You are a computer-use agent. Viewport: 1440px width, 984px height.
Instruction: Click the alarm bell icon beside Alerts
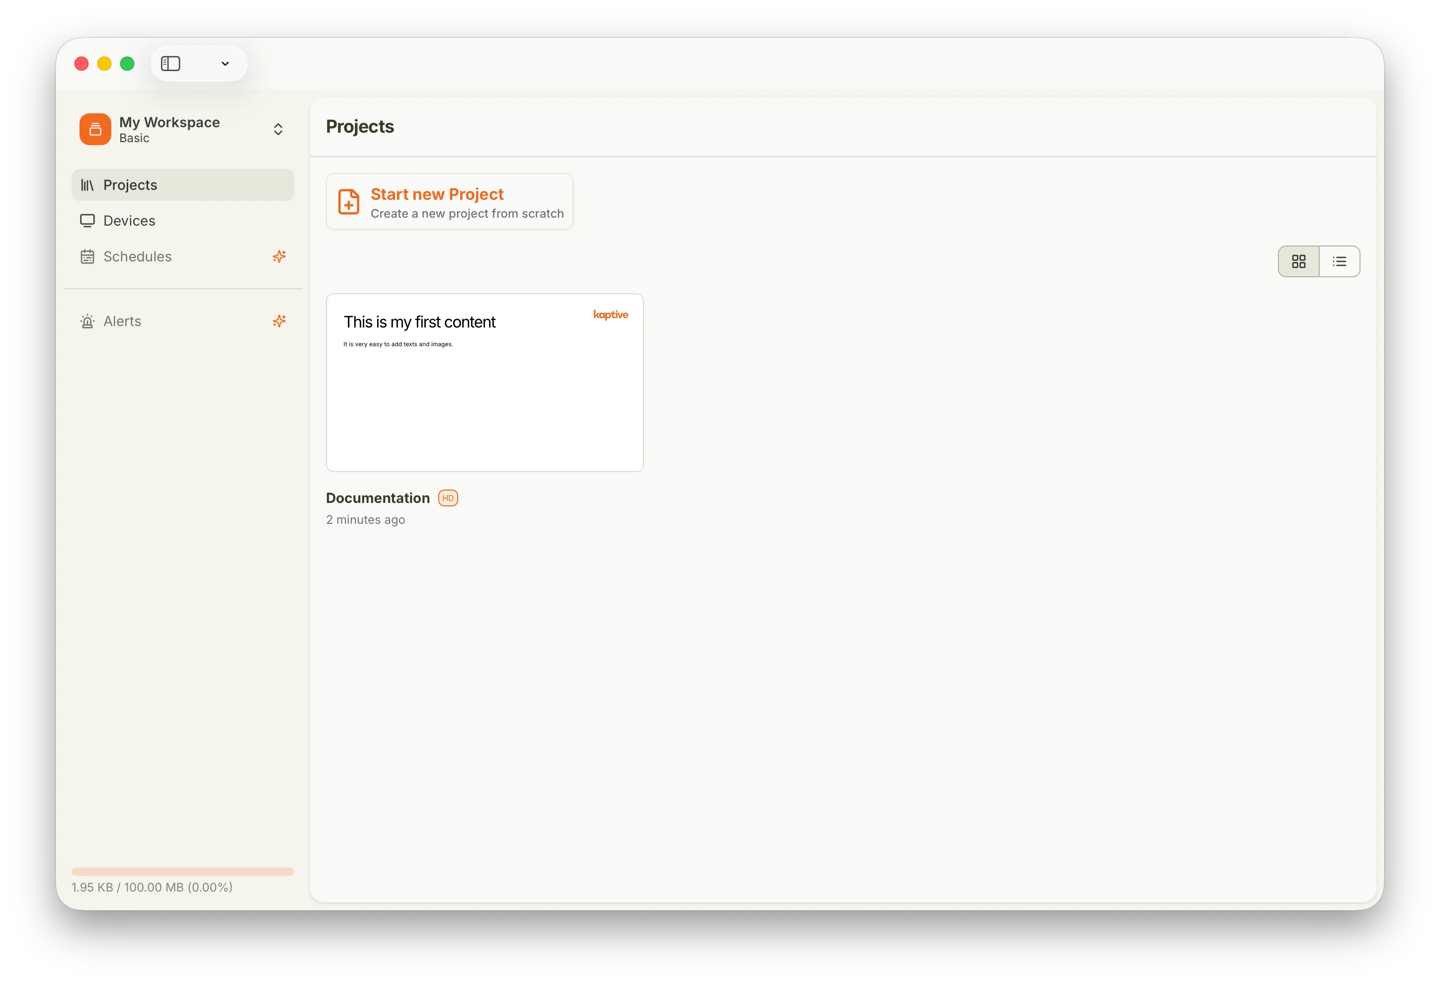[88, 321]
